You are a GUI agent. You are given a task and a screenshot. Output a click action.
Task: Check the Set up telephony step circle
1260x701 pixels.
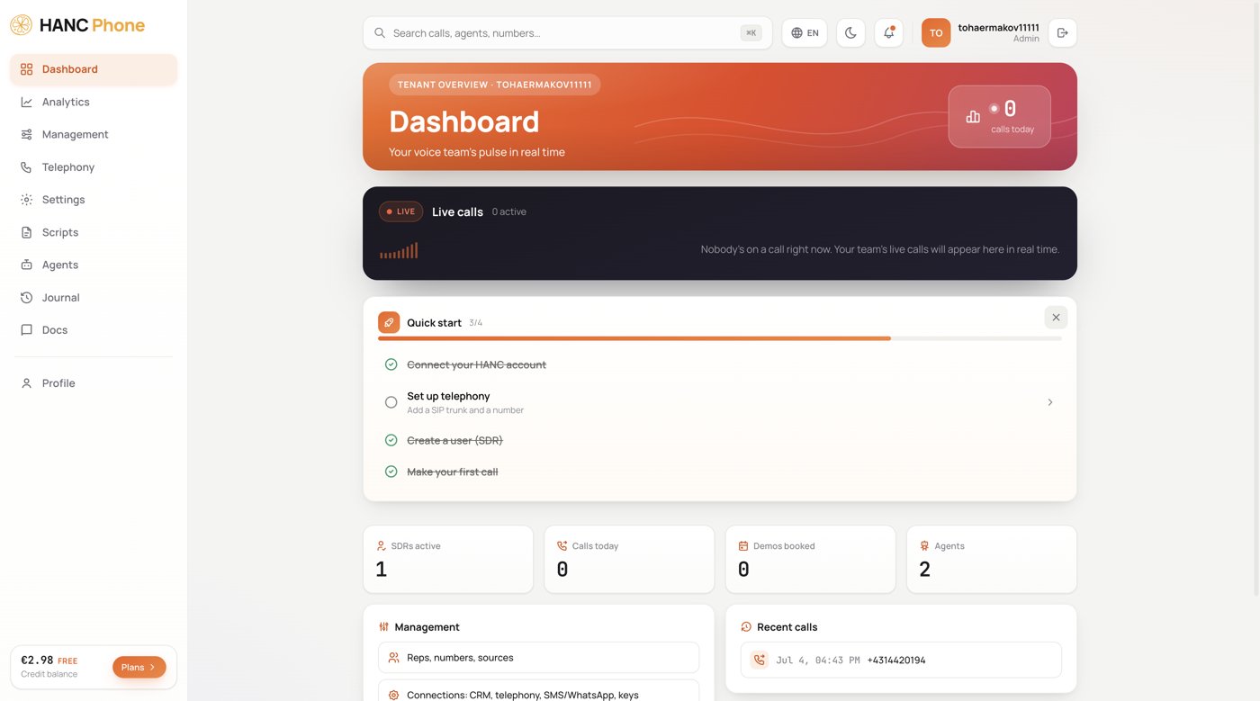pos(391,402)
